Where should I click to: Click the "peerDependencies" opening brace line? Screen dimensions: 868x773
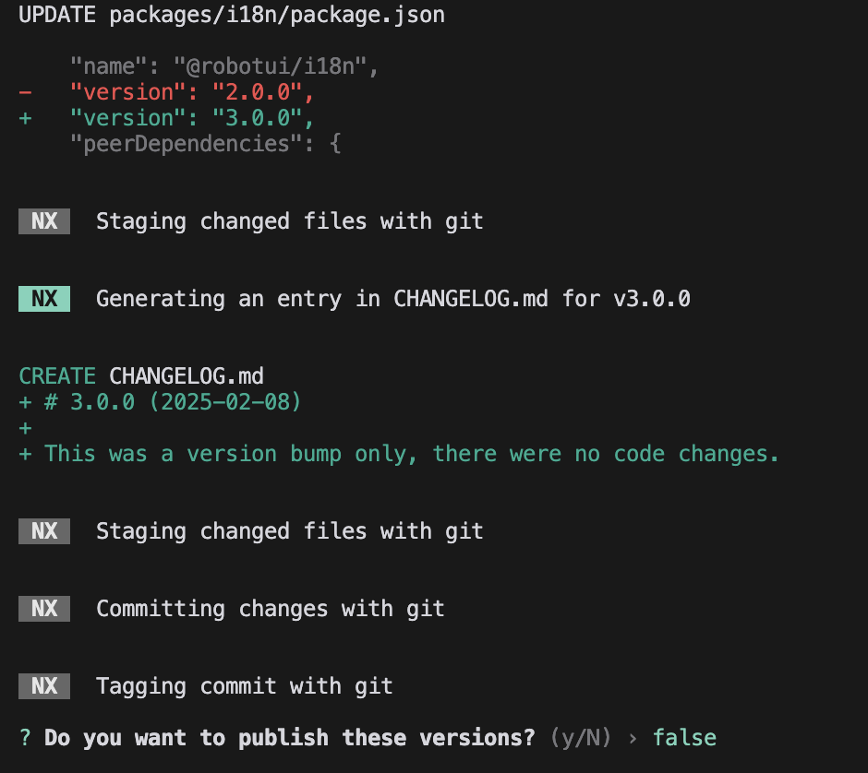coord(205,144)
